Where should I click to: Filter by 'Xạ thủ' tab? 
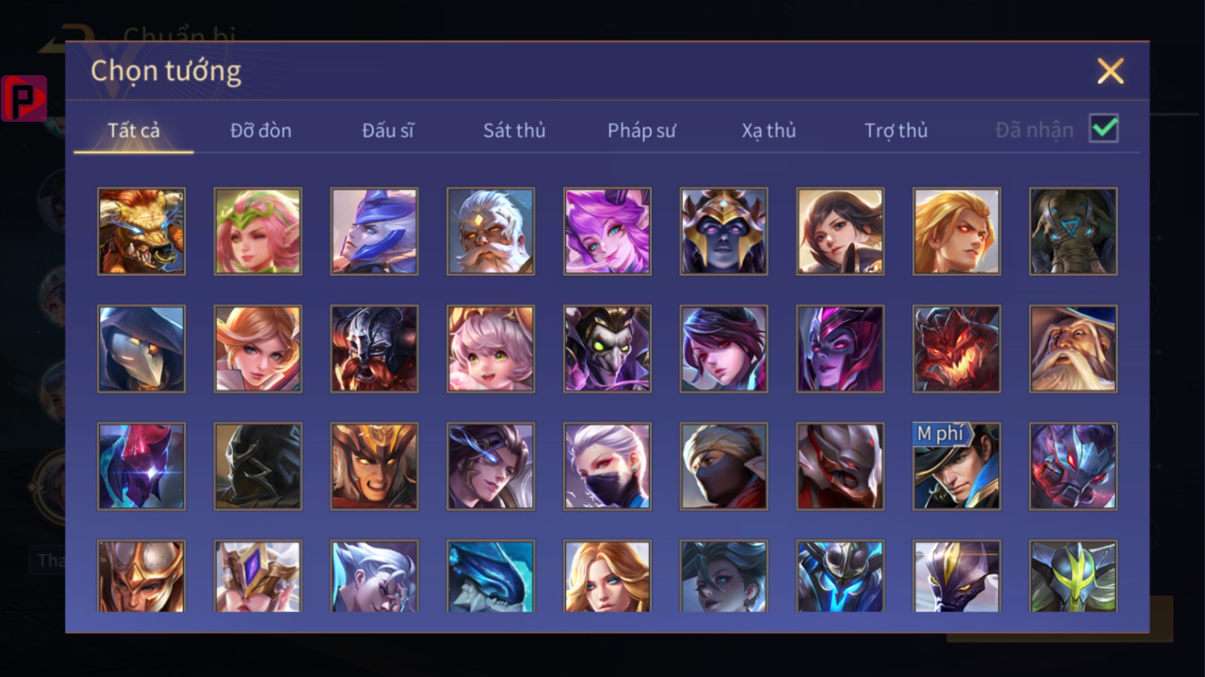(x=768, y=130)
